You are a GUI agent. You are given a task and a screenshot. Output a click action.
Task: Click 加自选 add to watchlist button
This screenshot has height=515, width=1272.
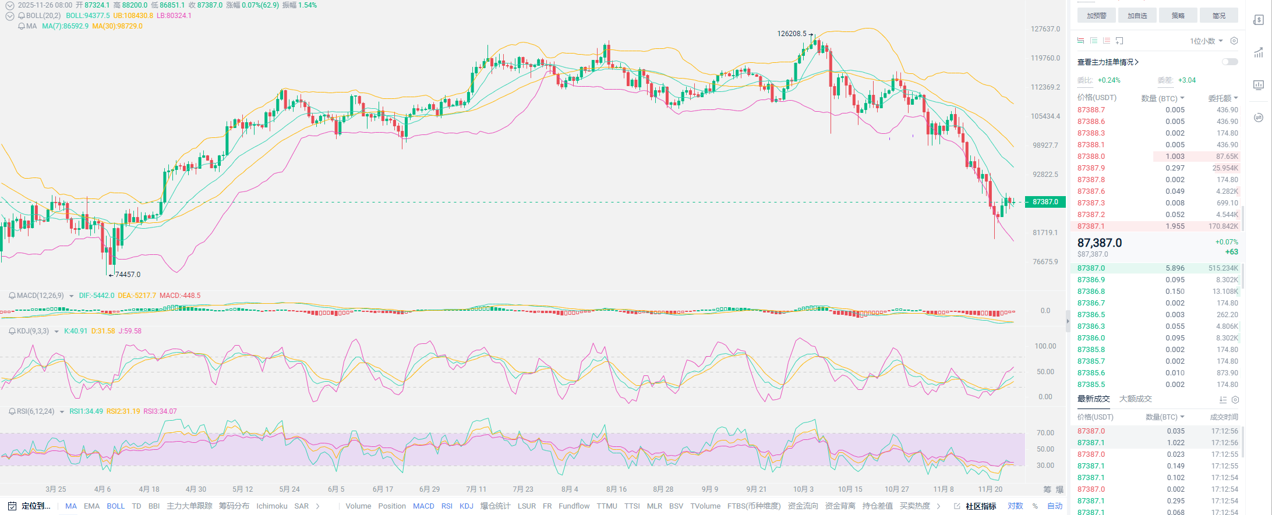tap(1137, 16)
